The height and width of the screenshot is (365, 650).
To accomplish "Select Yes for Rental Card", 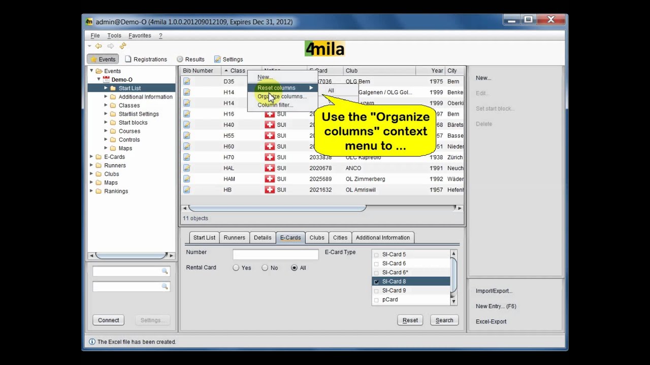I will pos(236,268).
